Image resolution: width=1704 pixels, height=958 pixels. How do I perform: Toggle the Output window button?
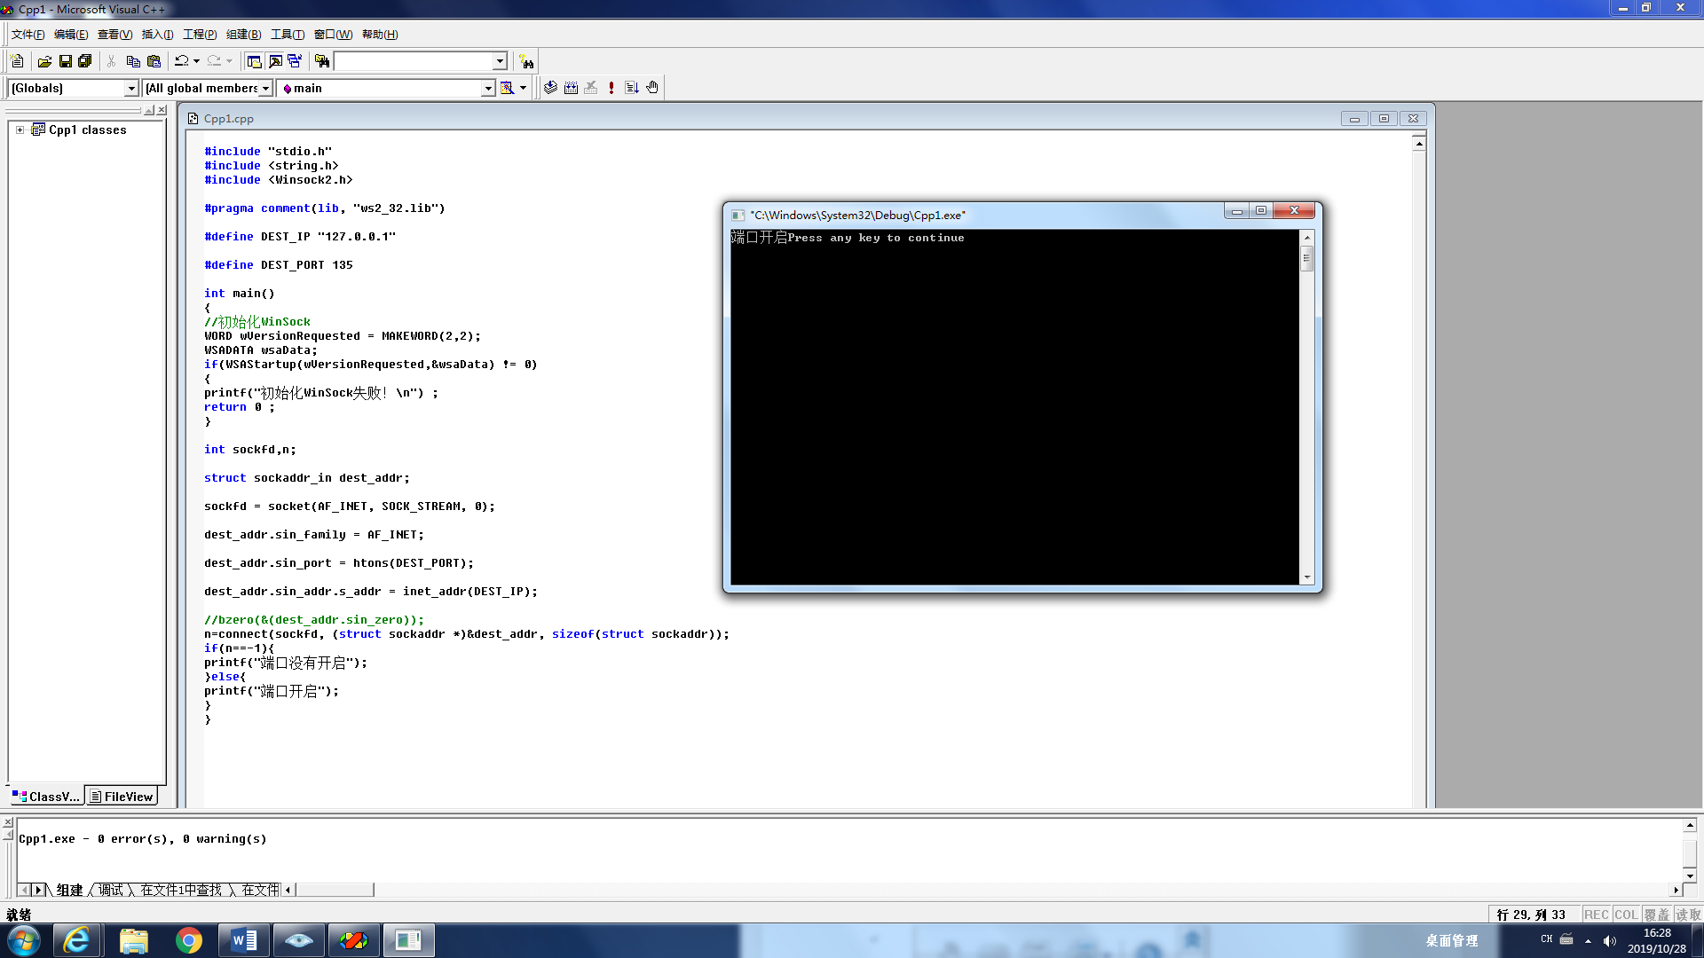(275, 61)
